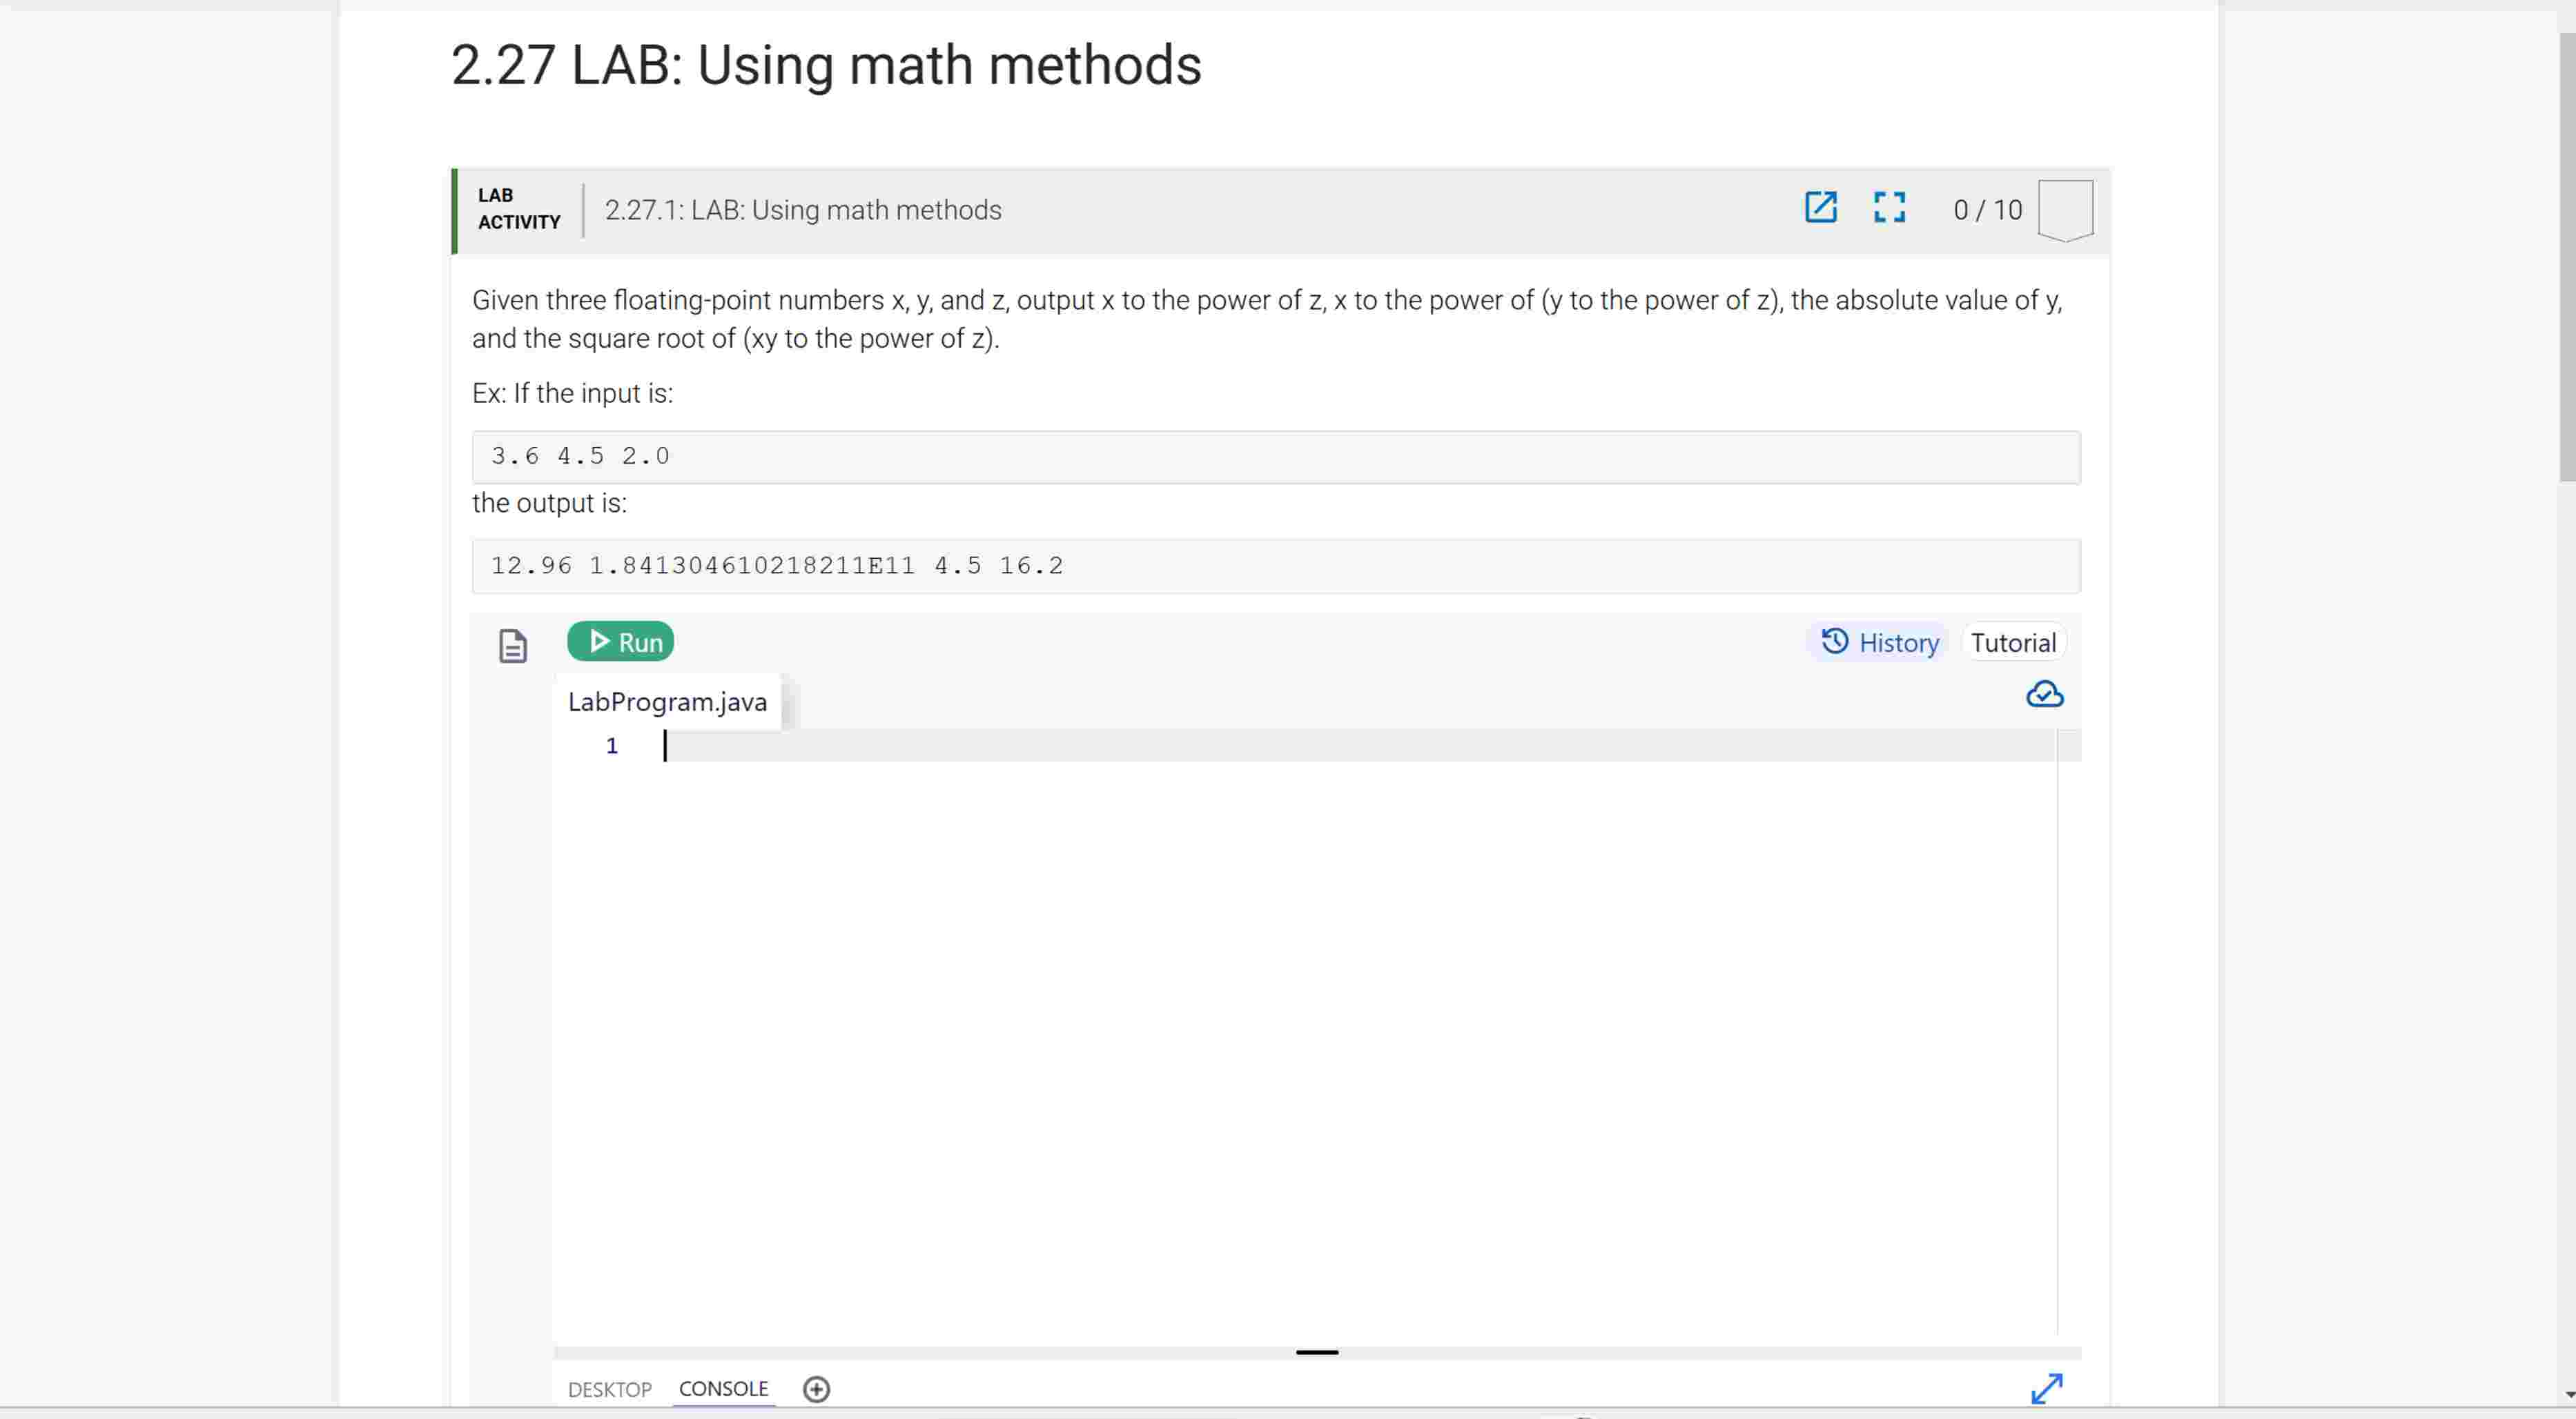Click line number 1 in the gutter
The width and height of the screenshot is (2576, 1419).
click(612, 746)
